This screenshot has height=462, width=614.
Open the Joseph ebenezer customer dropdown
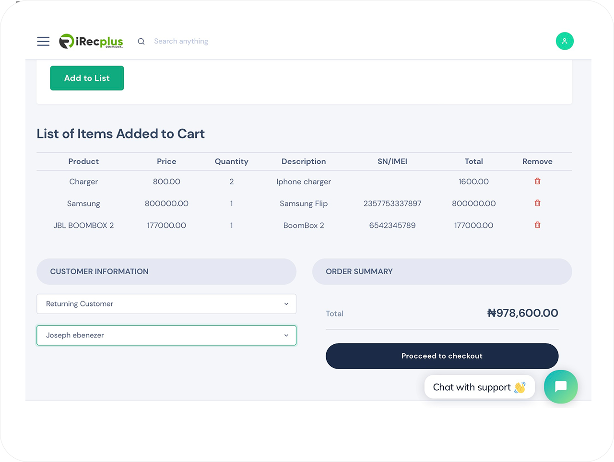pos(166,336)
